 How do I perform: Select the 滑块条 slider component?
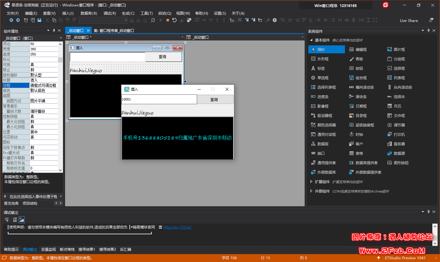358,97
